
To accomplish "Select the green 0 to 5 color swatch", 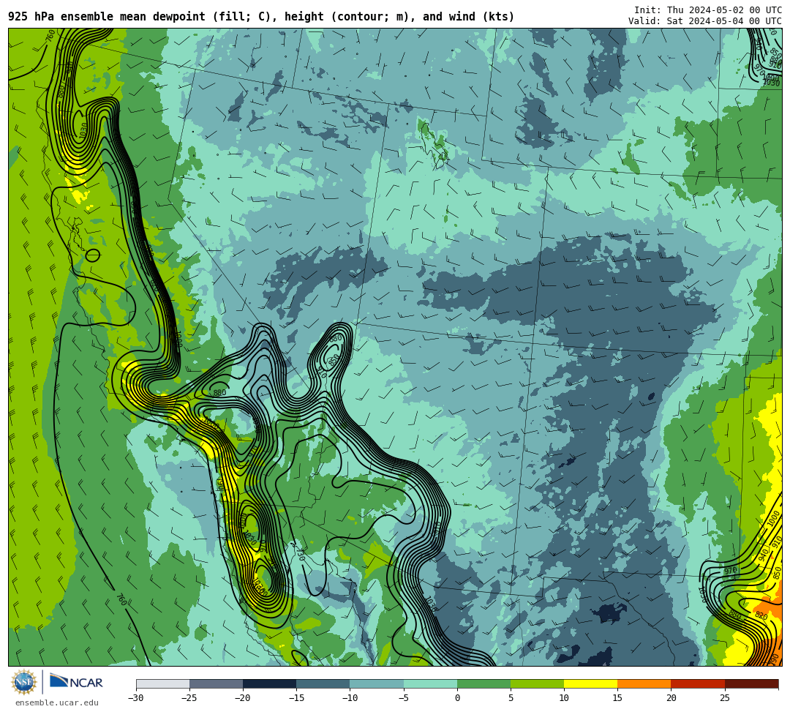I will tap(484, 683).
